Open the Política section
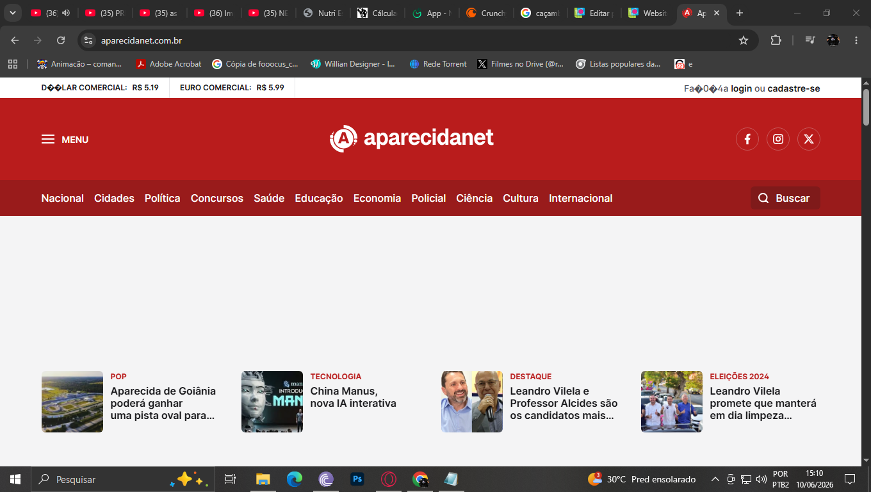 click(x=163, y=198)
